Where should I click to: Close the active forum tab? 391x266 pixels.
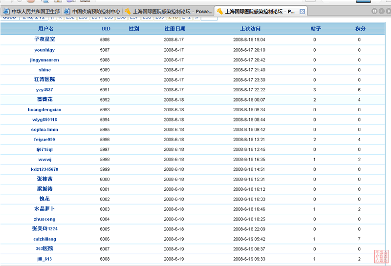click(302, 11)
